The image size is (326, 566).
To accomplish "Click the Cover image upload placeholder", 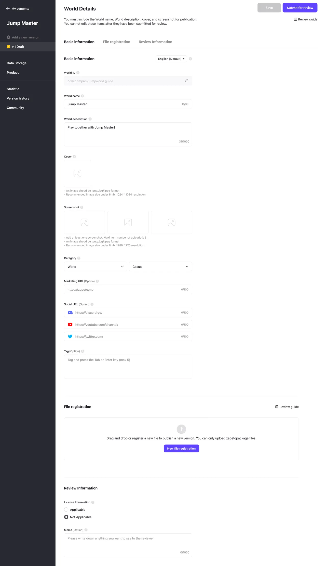I will (x=77, y=174).
